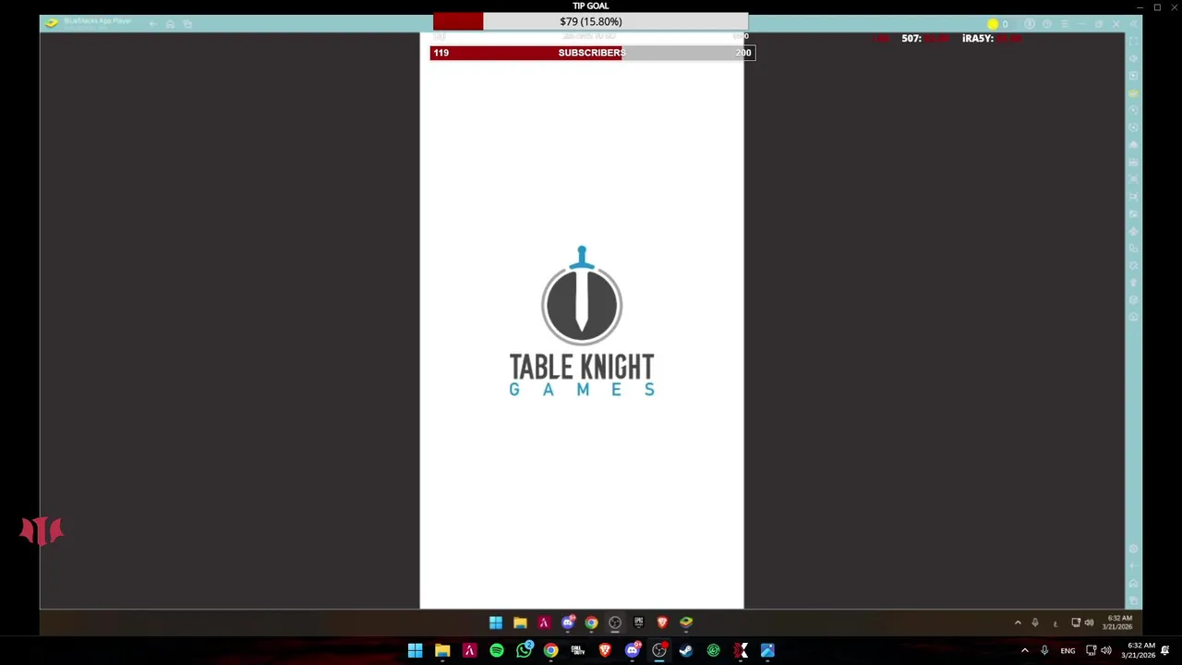Click the Windows Start button on bottom taskbar
The width and height of the screenshot is (1182, 665).
(x=416, y=651)
